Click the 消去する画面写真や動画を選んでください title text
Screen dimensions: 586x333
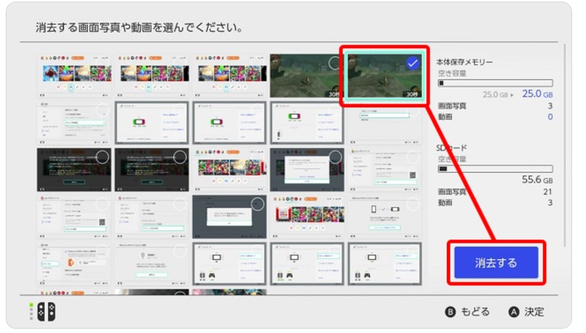141,27
